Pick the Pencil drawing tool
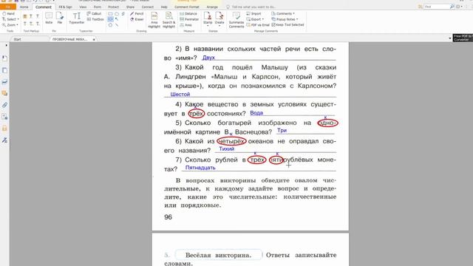The height and width of the screenshot is (266, 473). coord(137,13)
